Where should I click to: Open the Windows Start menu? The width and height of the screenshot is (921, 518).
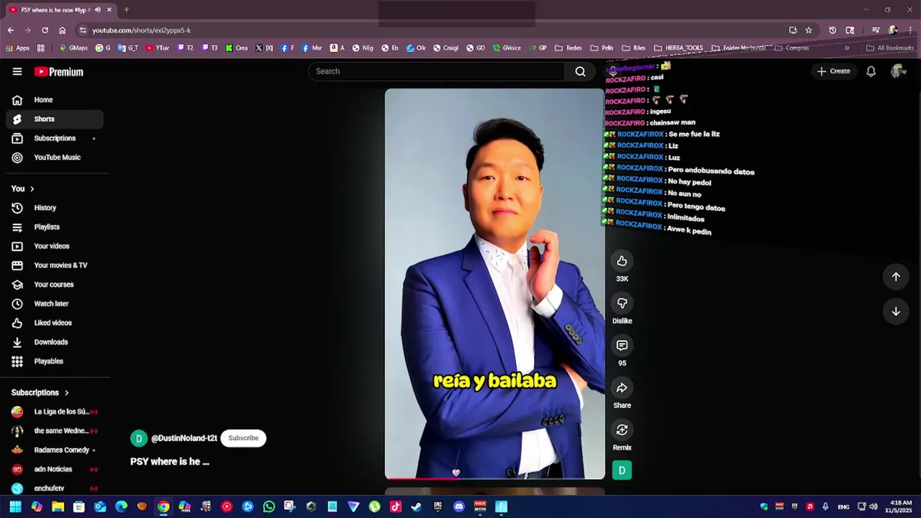(x=15, y=506)
